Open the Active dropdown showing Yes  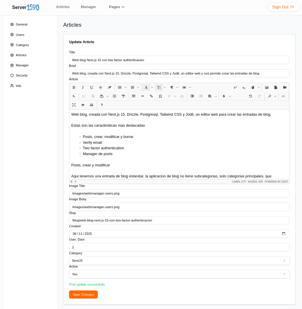(x=179, y=274)
